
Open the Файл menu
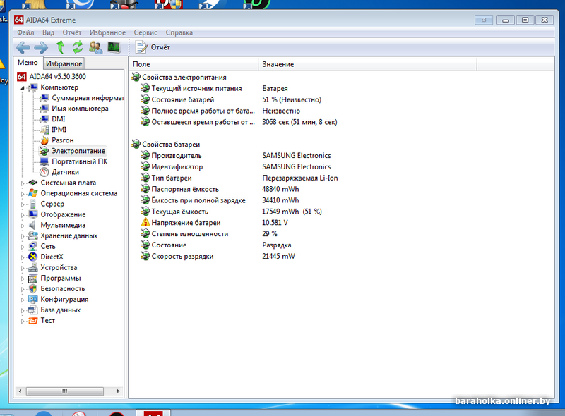click(25, 32)
